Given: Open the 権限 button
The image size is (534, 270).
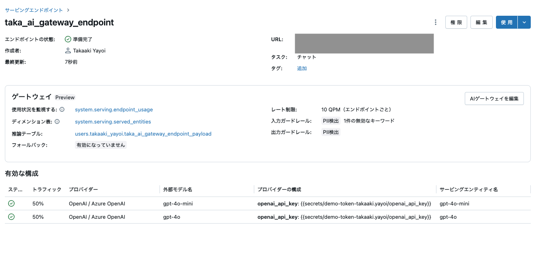Looking at the screenshot, I should [456, 22].
